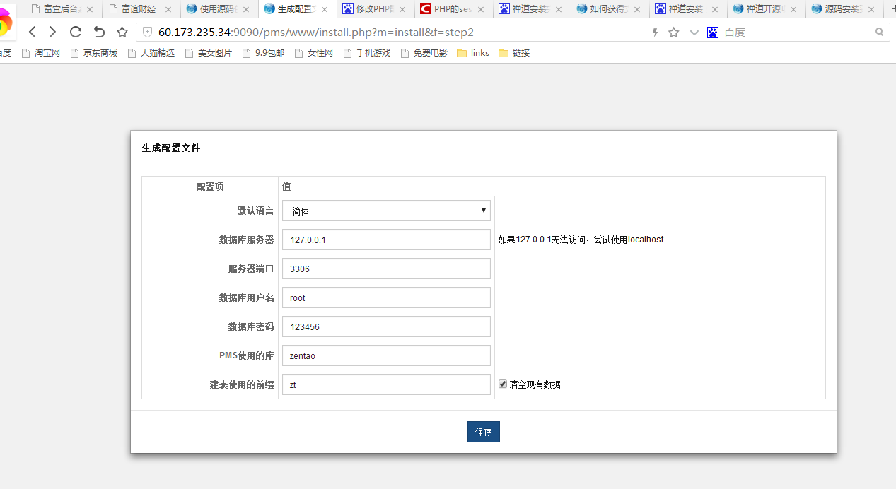The width and height of the screenshot is (896, 489).
Task: Uncheck the 清空现有数据 checkbox
Action: tap(503, 384)
